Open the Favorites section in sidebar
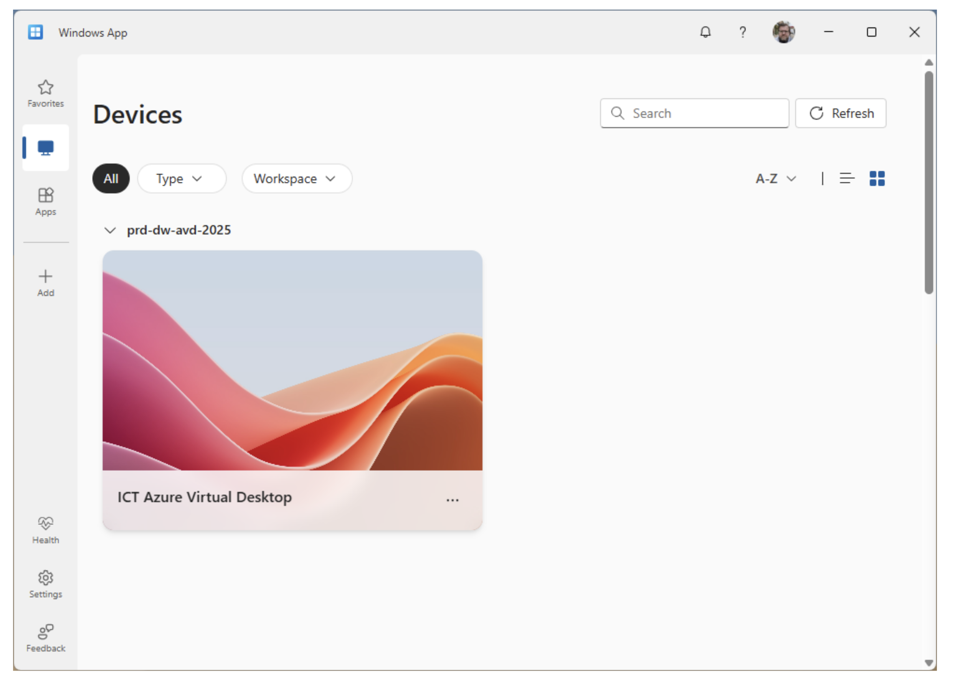This screenshot has width=955, height=689. tap(45, 94)
